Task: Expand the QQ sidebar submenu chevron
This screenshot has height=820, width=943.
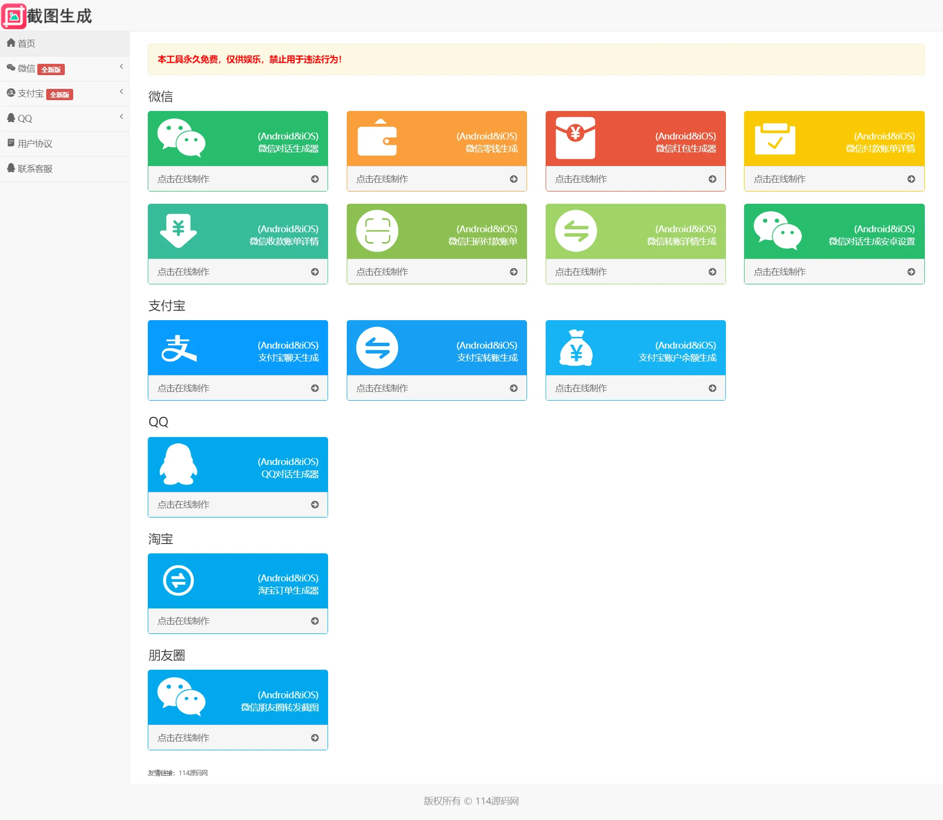Action: pos(121,117)
